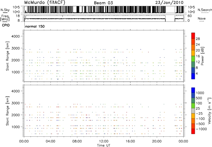Click the Velocity panel "Slant Range [km]" label
Viewport: 212px width, 147px height.
(8, 111)
